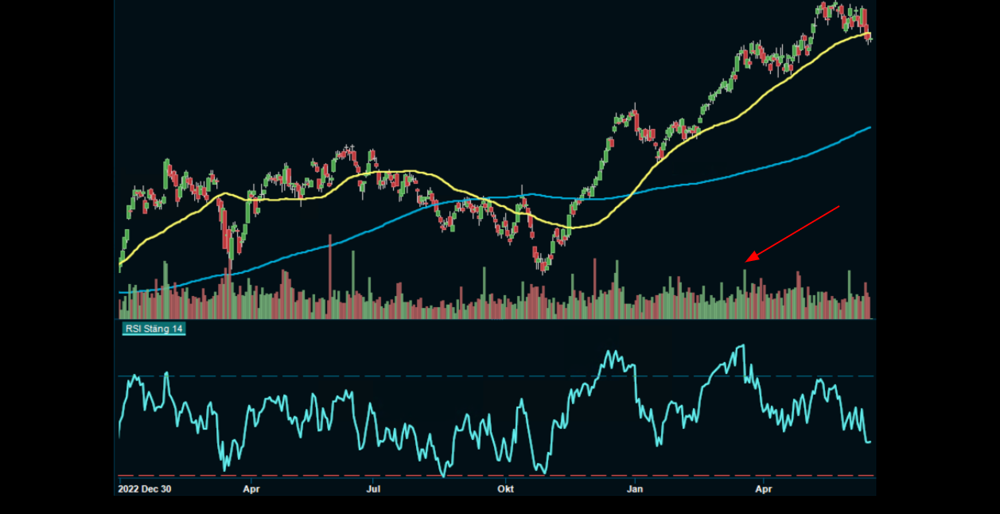This screenshot has width=1000, height=514.
Task: Click the Jul label on the time axis
Action: point(372,489)
